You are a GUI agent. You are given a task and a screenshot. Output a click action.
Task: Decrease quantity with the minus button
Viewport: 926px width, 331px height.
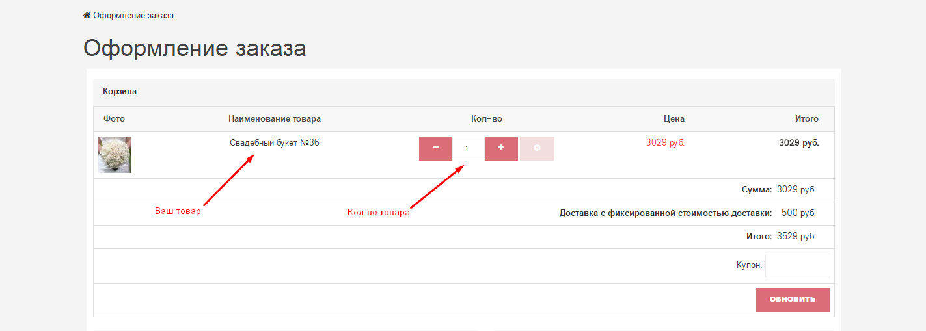point(435,148)
